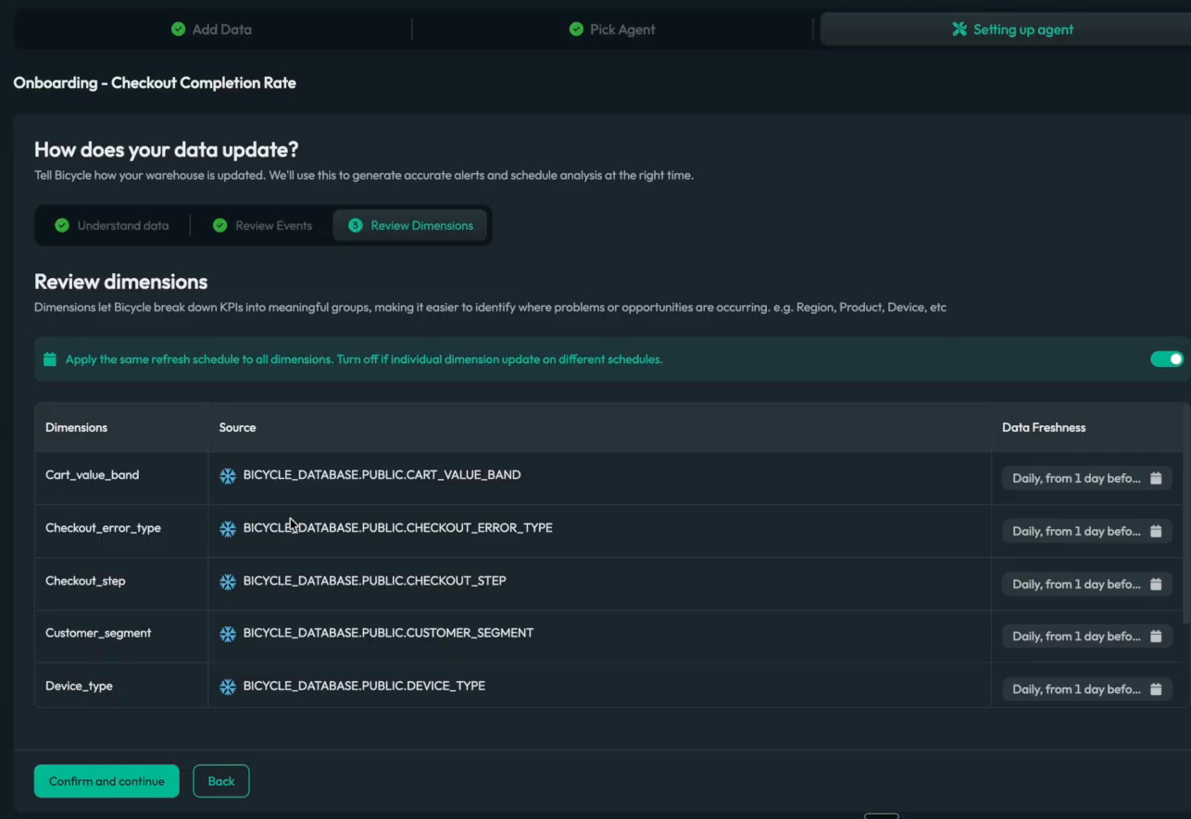This screenshot has height=819, width=1191.
Task: Click BICYCLE_DATABASE.PUBLIC.DEVICE_TYPE source text
Action: (x=364, y=686)
